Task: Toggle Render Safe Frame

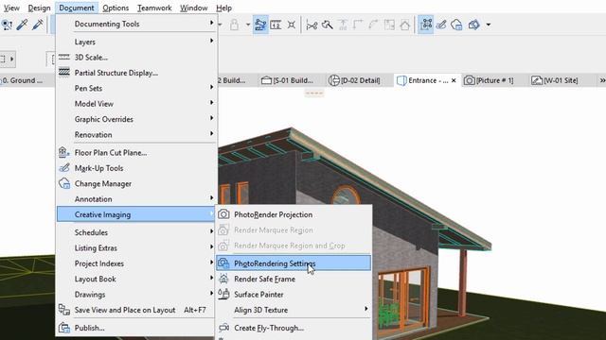Action: pyautogui.click(x=294, y=279)
